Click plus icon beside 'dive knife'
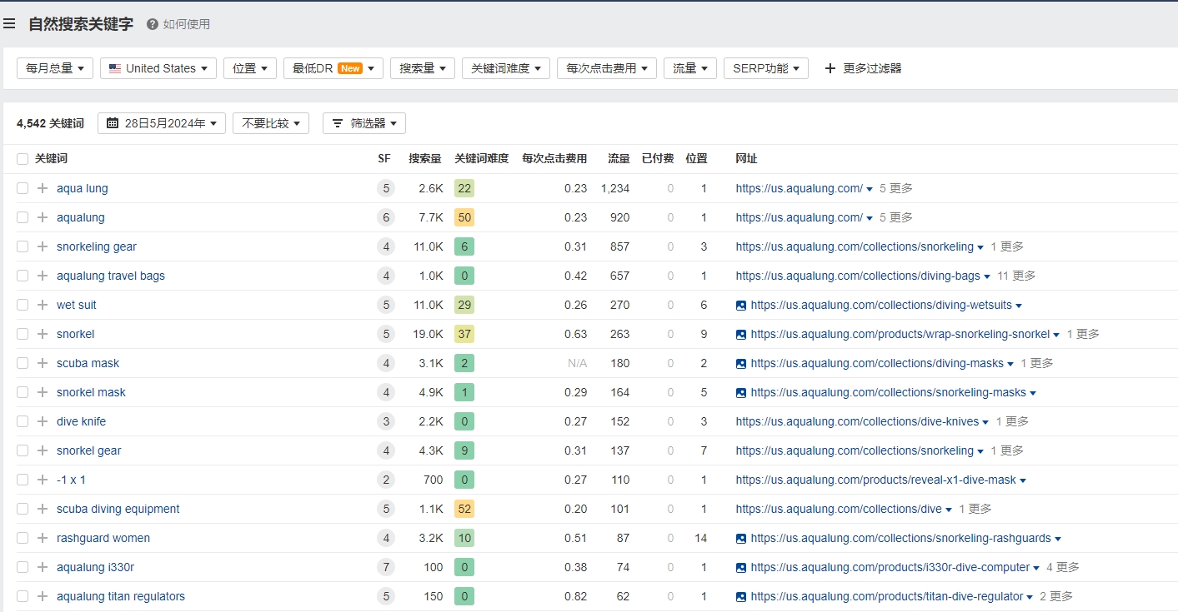The height and width of the screenshot is (612, 1178). pos(43,421)
